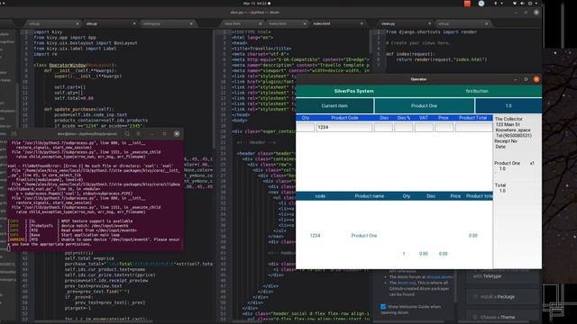Close the terminal window

tap(177, 134)
